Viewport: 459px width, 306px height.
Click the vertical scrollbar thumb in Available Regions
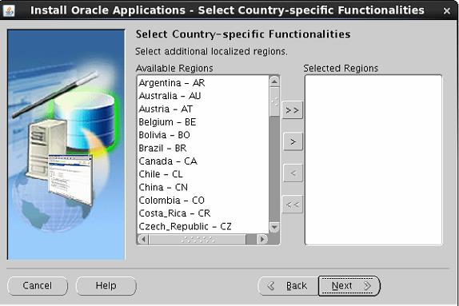pyautogui.click(x=274, y=101)
